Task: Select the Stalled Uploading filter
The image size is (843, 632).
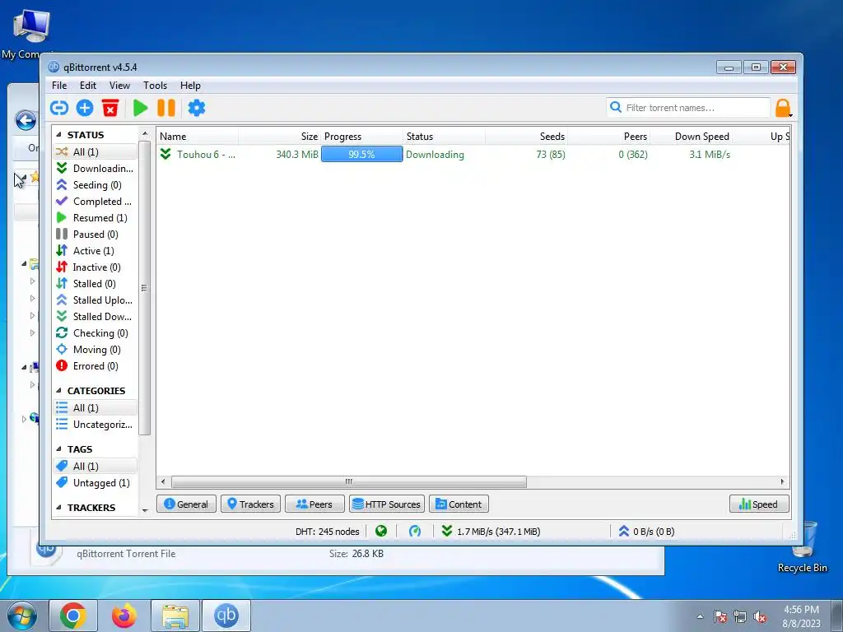Action: tap(95, 300)
